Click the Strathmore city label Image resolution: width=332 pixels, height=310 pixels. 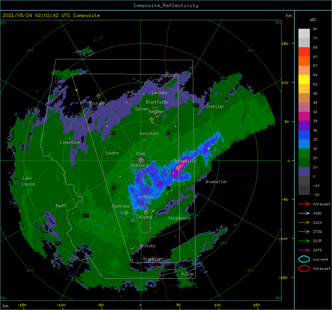[179, 218]
